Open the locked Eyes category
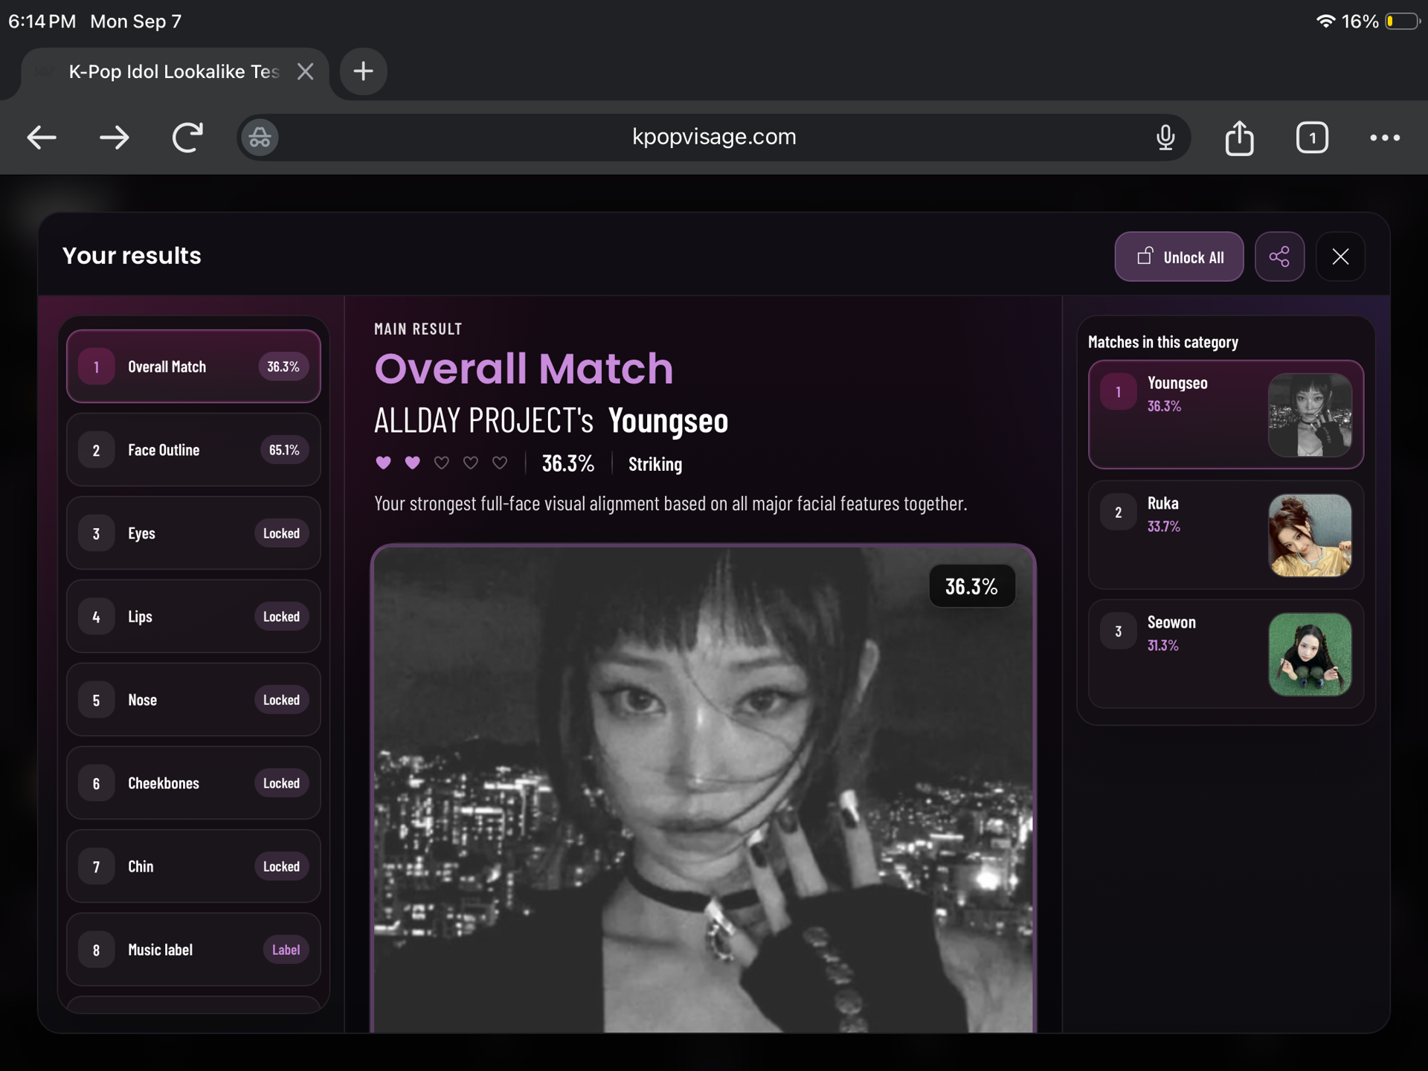The height and width of the screenshot is (1071, 1428). coord(193,533)
